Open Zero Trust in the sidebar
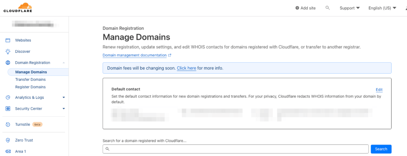 tap(24, 140)
